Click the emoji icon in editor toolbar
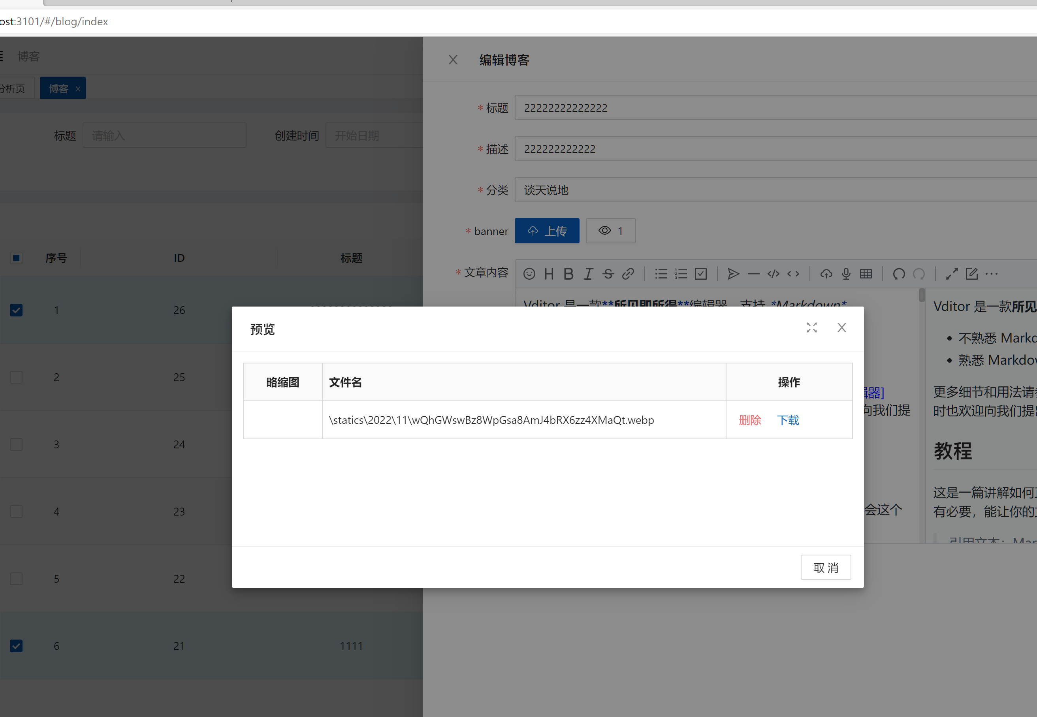 [x=529, y=274]
